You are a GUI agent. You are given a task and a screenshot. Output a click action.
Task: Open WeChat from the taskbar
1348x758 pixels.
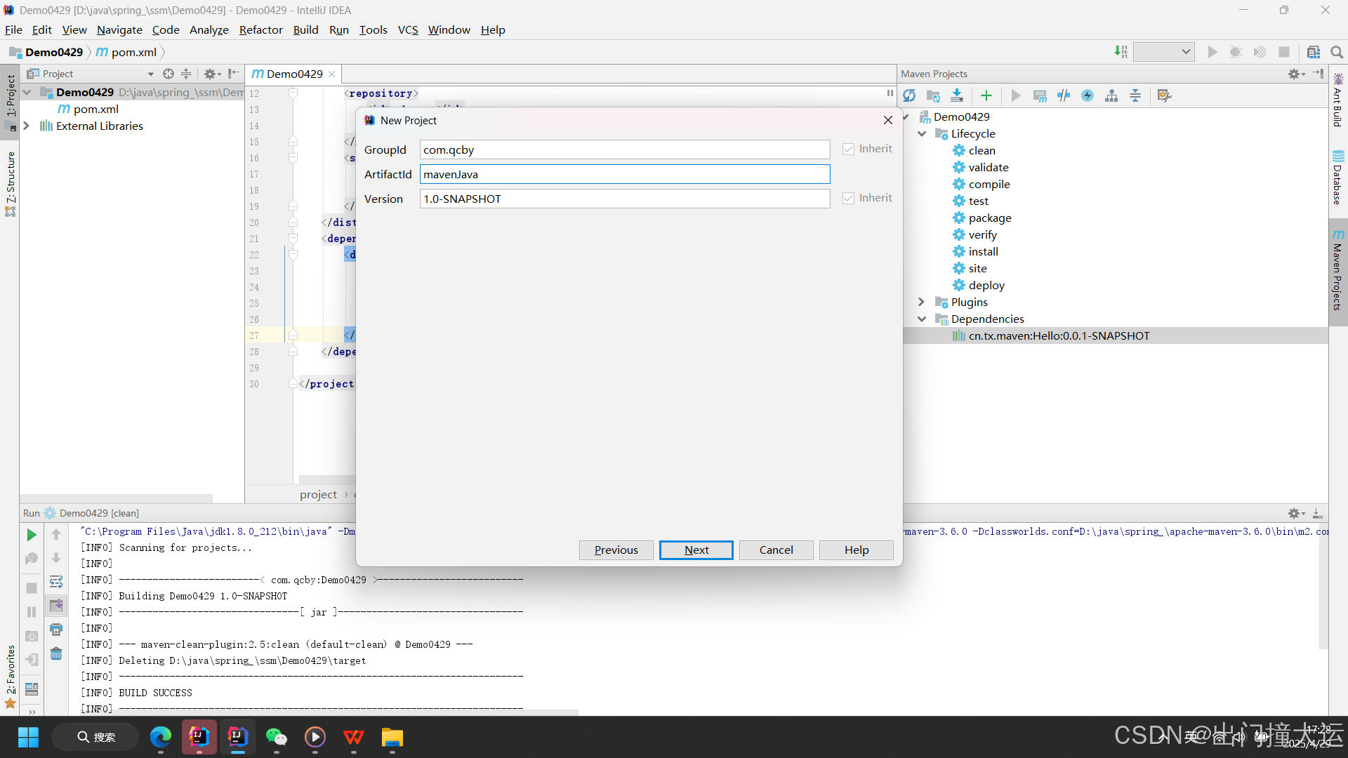click(276, 737)
